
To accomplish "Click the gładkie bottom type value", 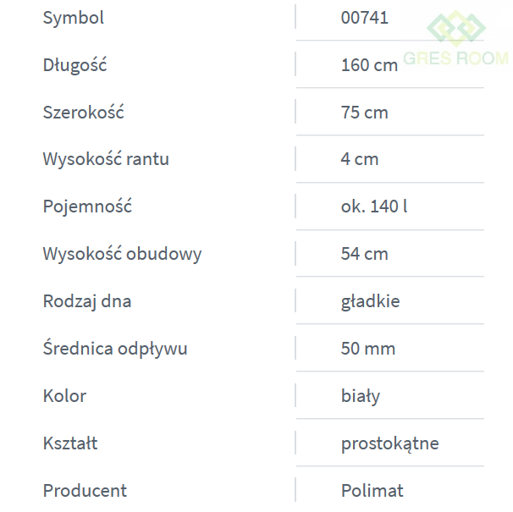I will pyautogui.click(x=371, y=302).
